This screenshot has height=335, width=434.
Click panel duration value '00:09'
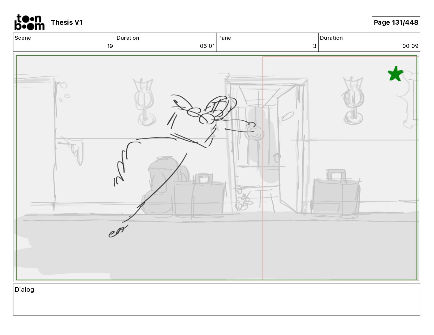click(x=410, y=46)
